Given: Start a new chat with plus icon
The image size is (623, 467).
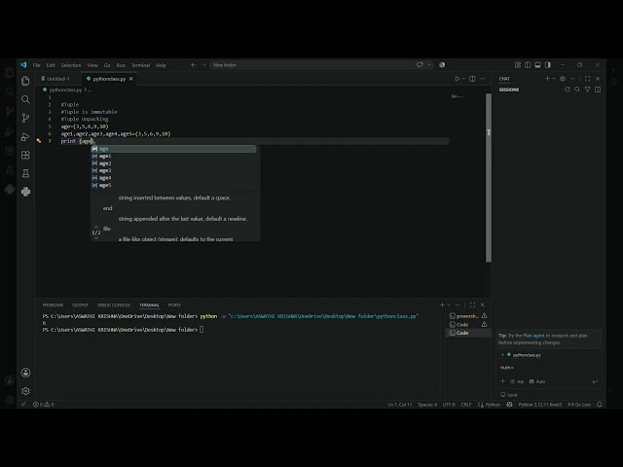Looking at the screenshot, I should 547,79.
